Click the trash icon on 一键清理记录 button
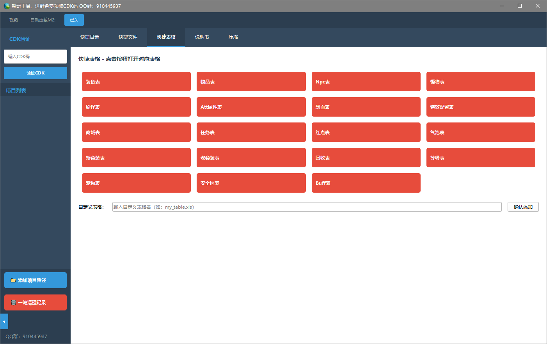547x344 pixels. [14, 302]
